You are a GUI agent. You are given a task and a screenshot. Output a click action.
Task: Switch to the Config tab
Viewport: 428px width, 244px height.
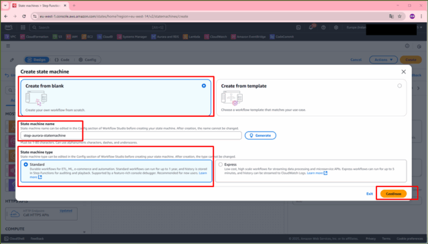pos(88,59)
